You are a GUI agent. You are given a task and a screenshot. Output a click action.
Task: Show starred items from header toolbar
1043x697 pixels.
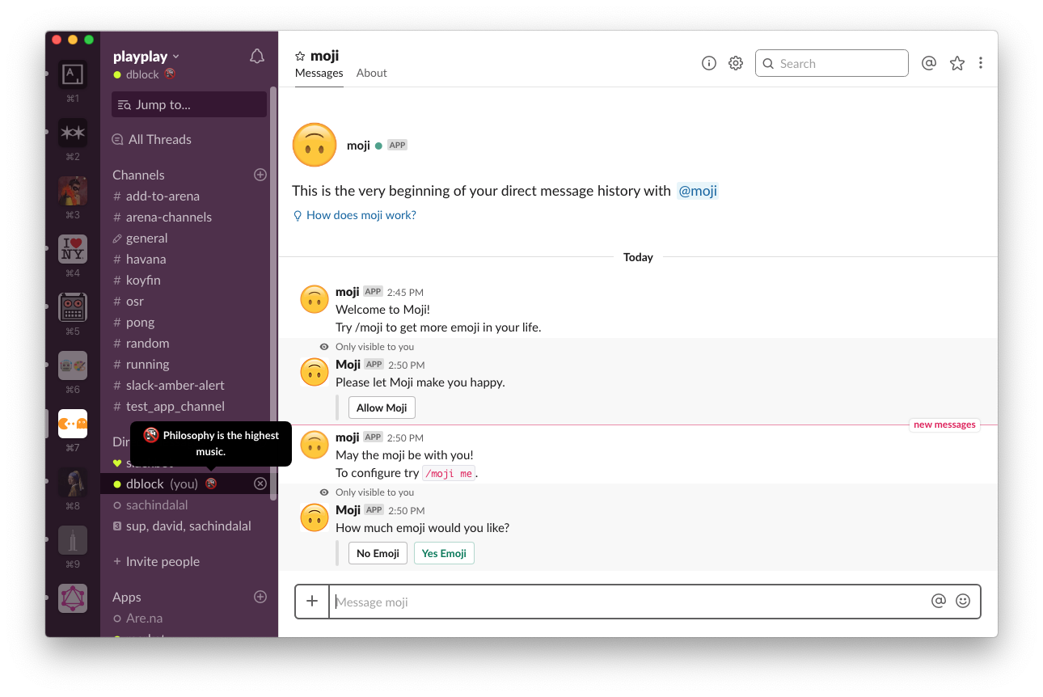pyautogui.click(x=957, y=63)
